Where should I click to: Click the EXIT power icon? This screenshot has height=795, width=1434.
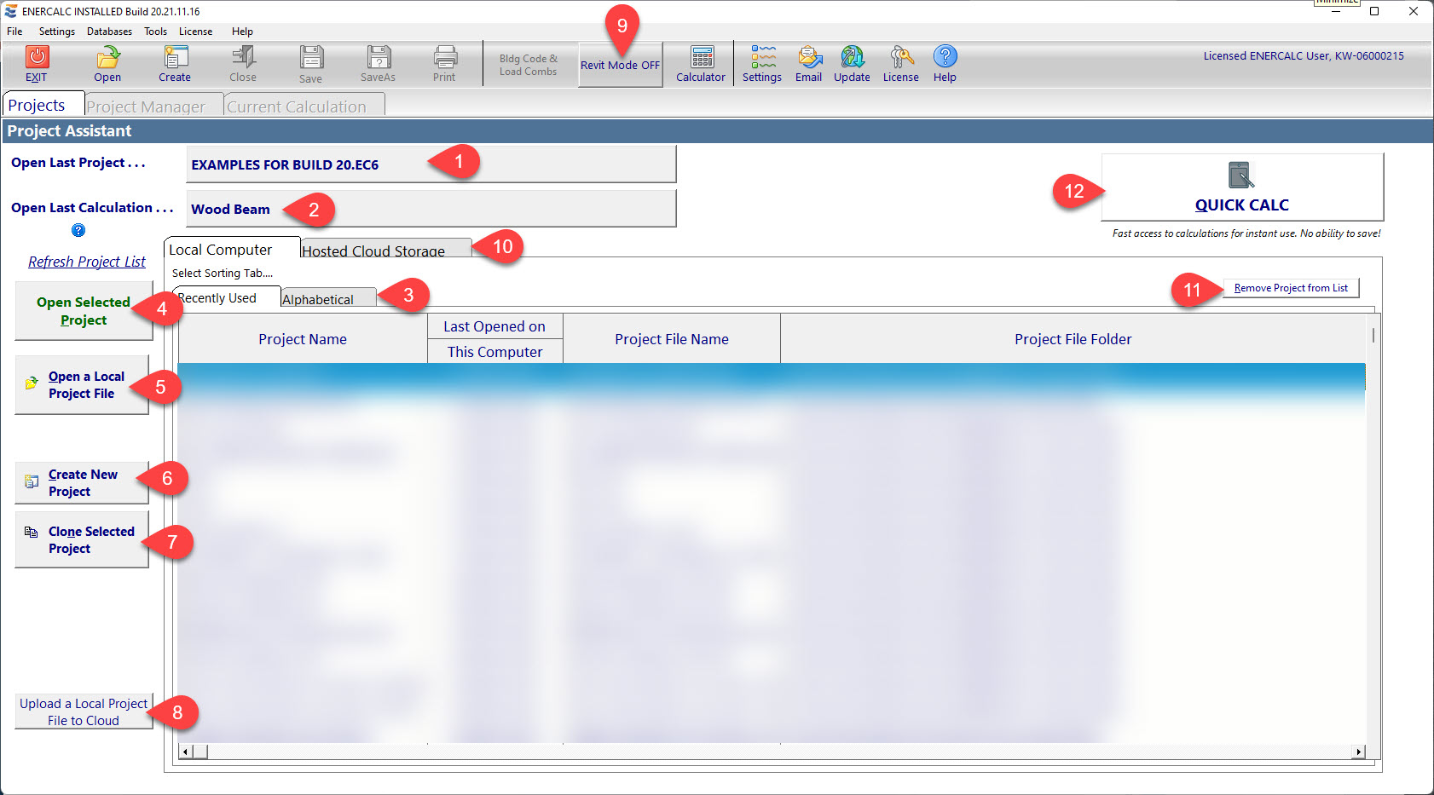pyautogui.click(x=37, y=57)
